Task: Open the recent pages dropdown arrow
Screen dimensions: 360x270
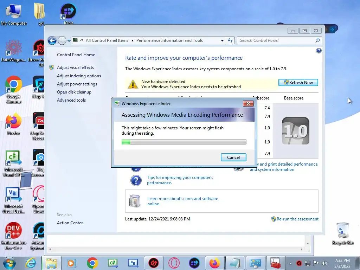Action: click(69, 41)
